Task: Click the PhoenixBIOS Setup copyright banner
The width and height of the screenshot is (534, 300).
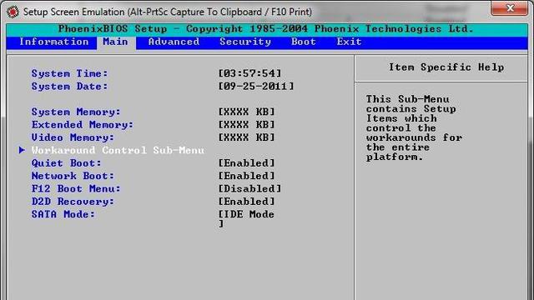Action: point(266,29)
